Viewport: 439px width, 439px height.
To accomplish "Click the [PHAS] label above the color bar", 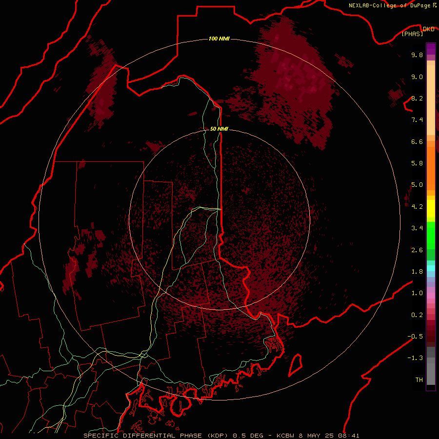I will point(412,34).
